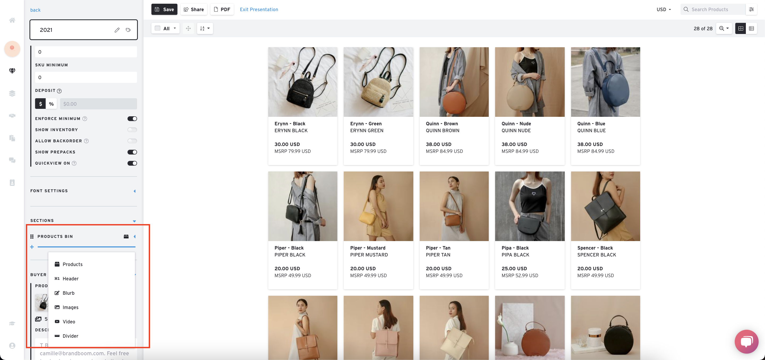This screenshot has width=765, height=360.
Task: Click the deposit amount field
Action: (x=99, y=104)
